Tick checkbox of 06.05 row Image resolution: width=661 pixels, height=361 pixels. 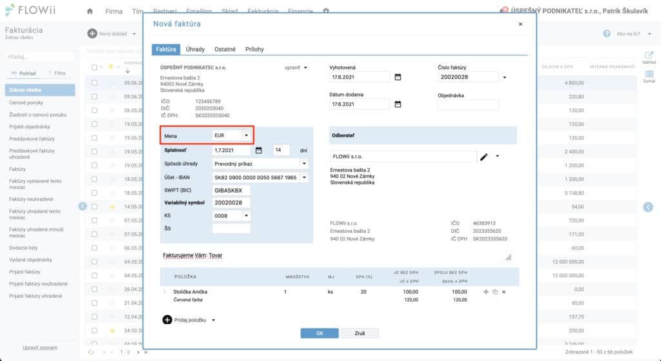coord(94,248)
